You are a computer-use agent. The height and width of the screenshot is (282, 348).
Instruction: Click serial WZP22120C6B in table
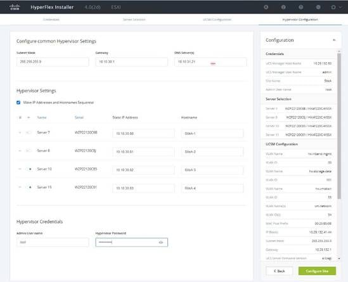coord(86,132)
